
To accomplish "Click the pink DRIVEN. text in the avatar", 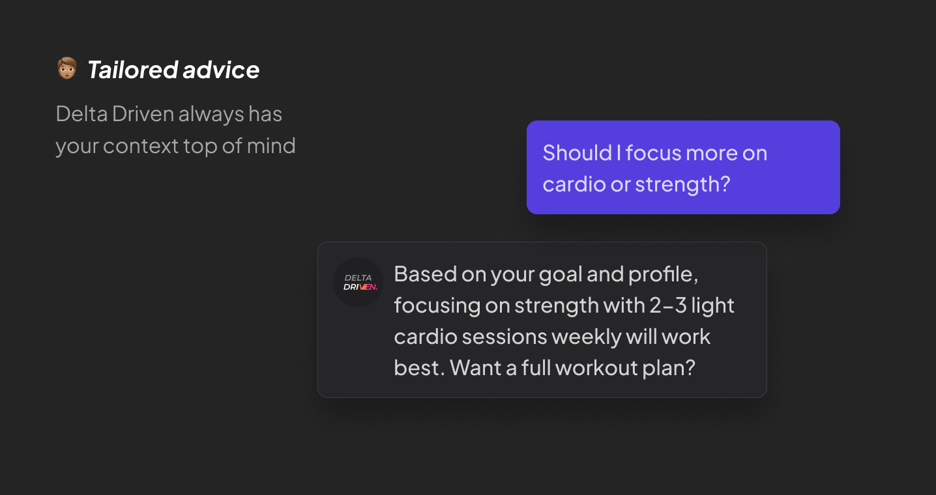I will click(x=360, y=287).
